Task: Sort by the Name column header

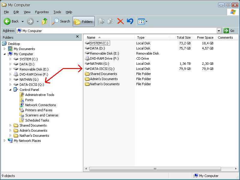Action: click(x=109, y=37)
